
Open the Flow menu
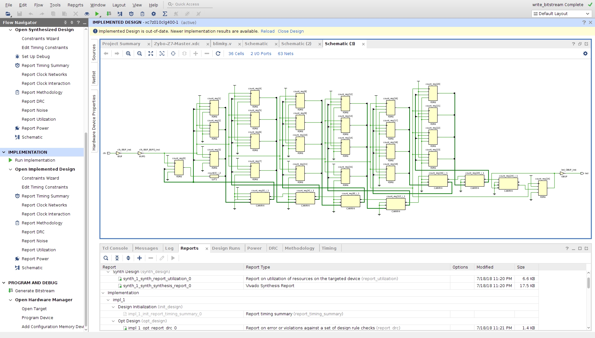click(x=38, y=5)
